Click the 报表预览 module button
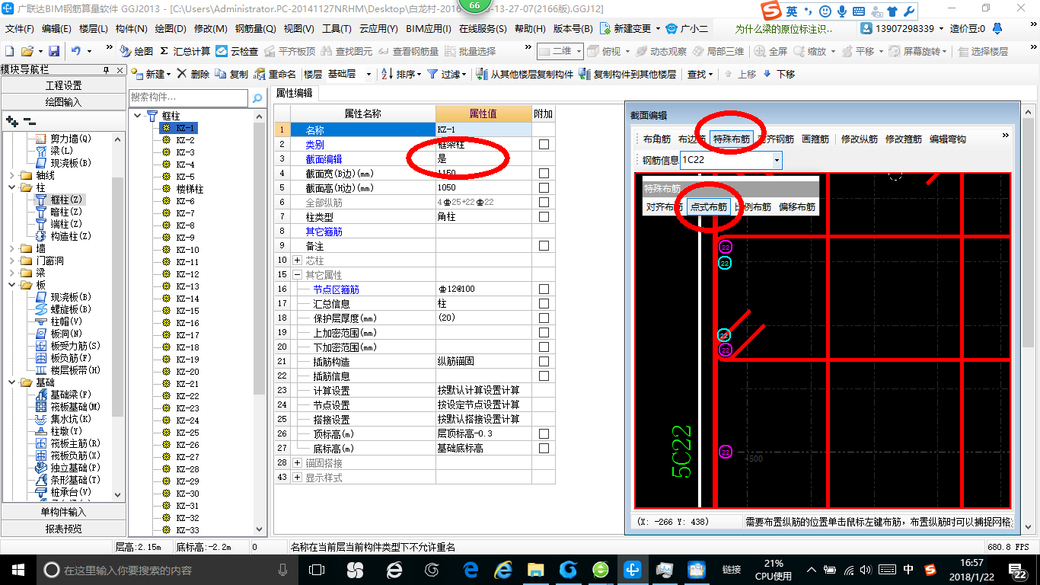The image size is (1040, 585). (63, 528)
